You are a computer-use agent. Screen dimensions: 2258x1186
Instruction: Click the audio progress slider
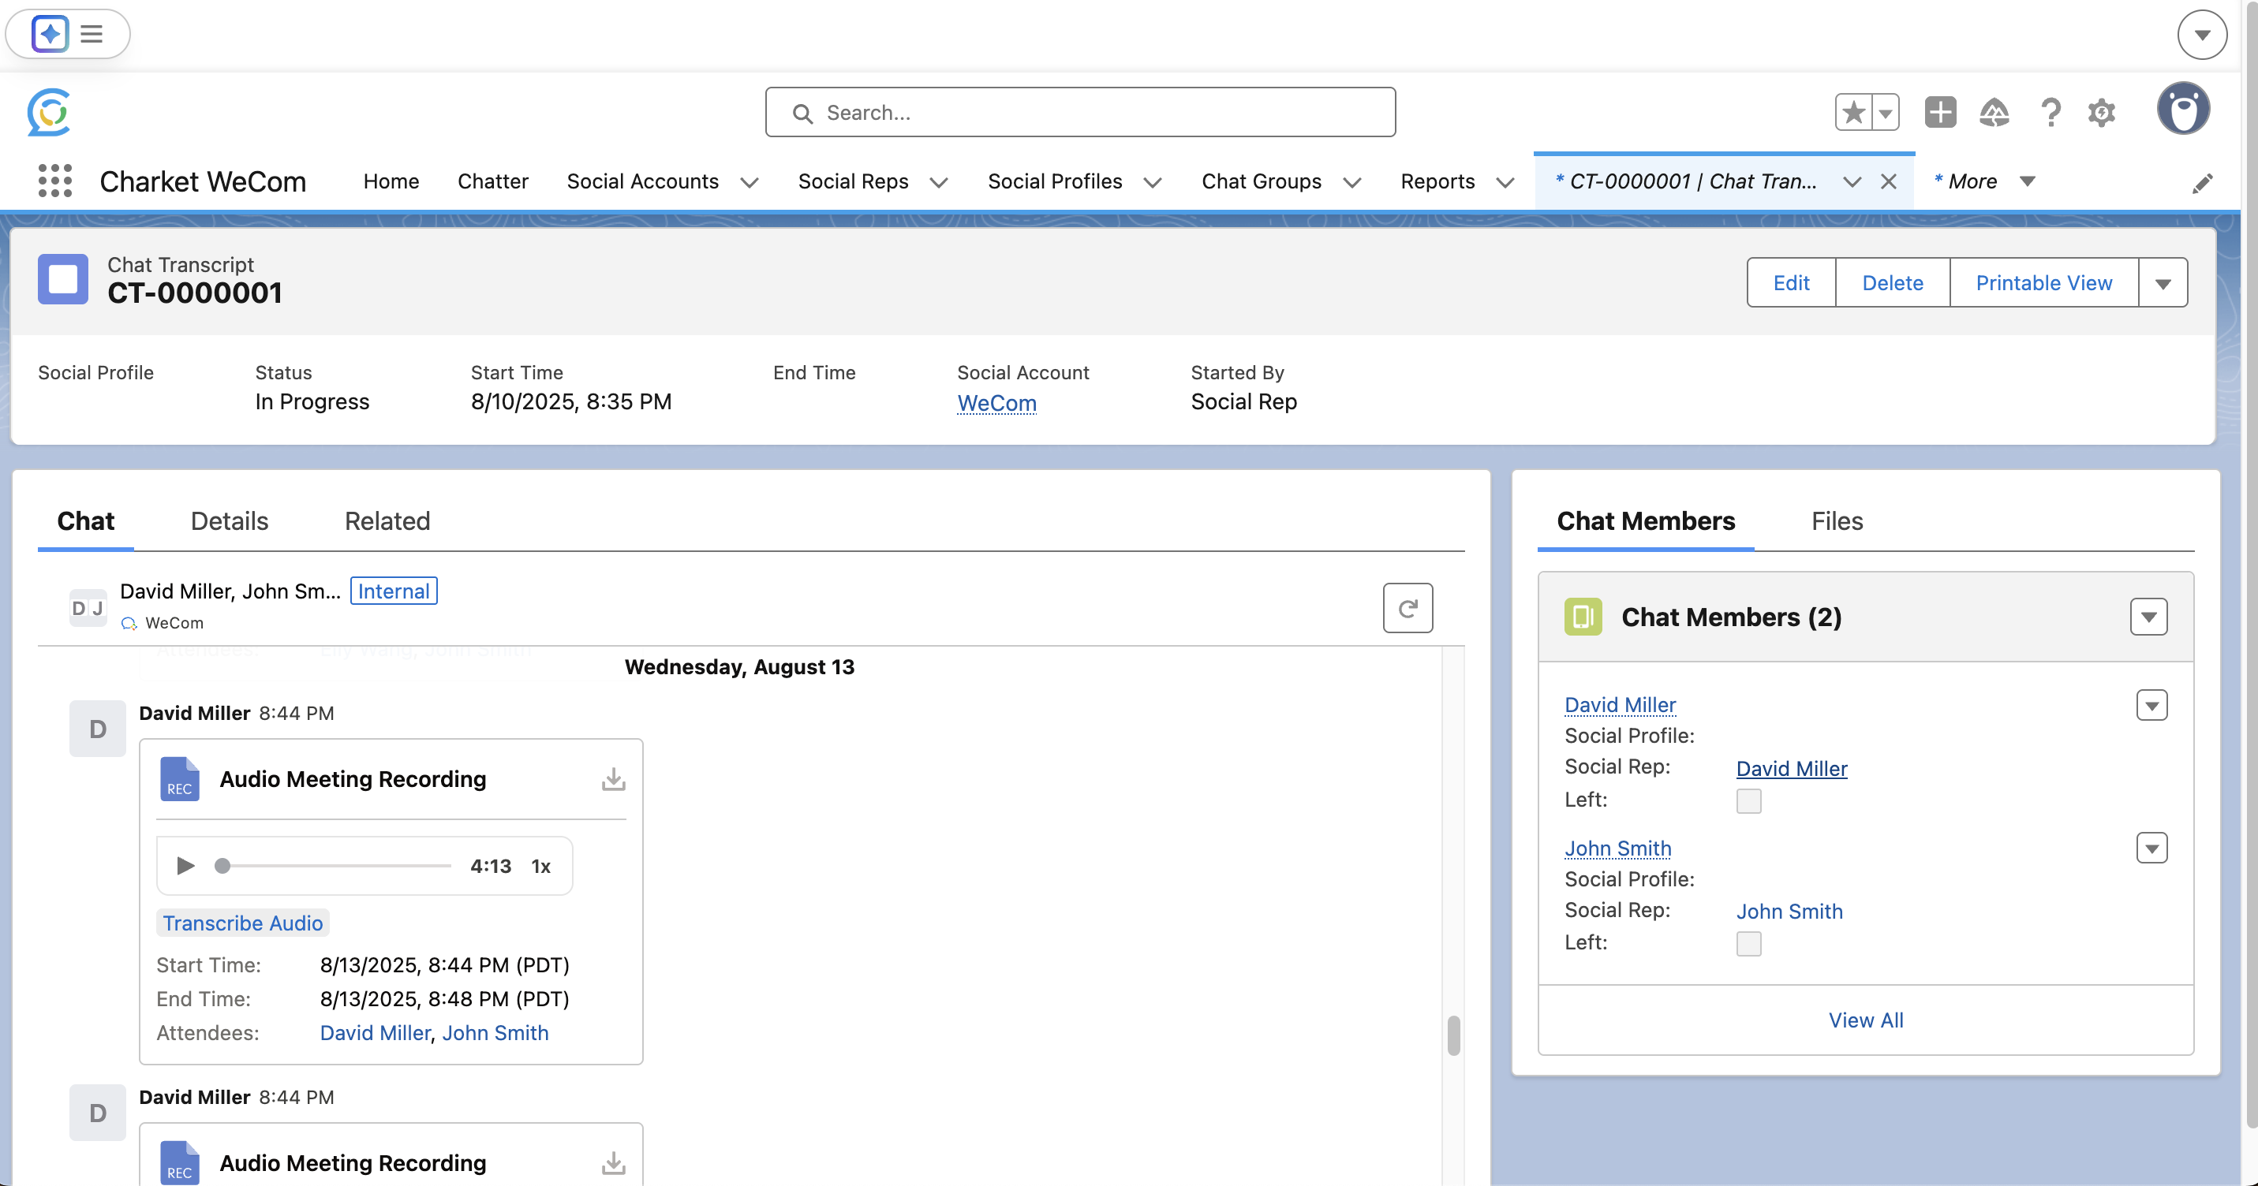click(x=338, y=865)
